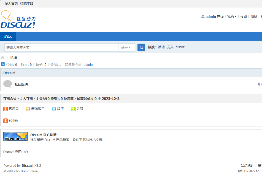Open new member admin profile link
The width and height of the screenshot is (262, 178).
pos(88,64)
